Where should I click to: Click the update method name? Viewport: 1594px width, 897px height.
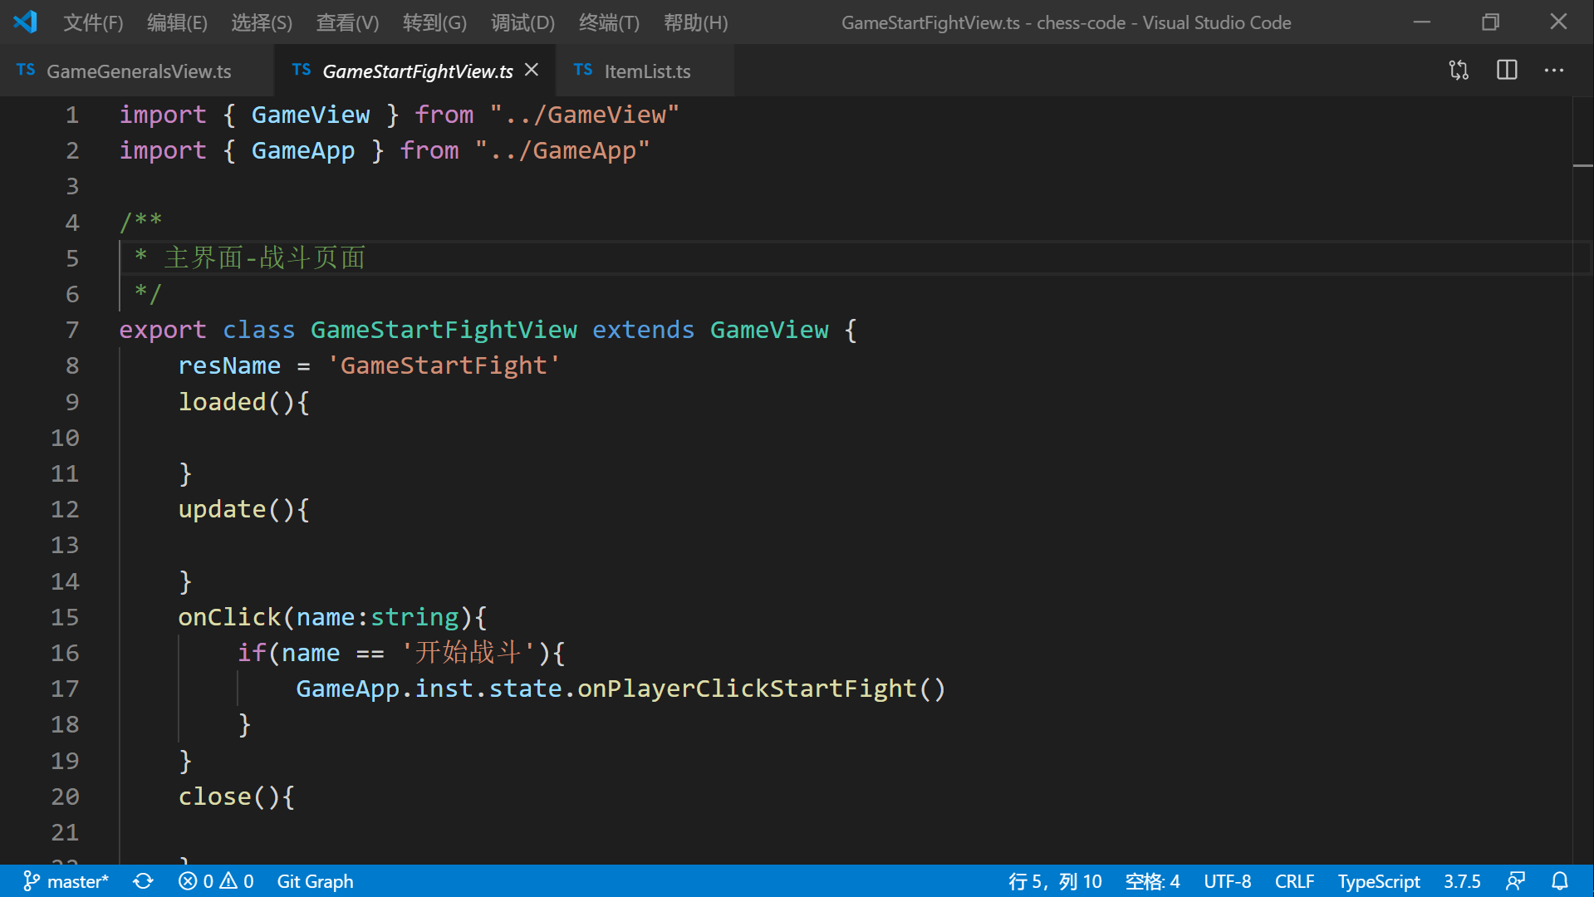223,509
